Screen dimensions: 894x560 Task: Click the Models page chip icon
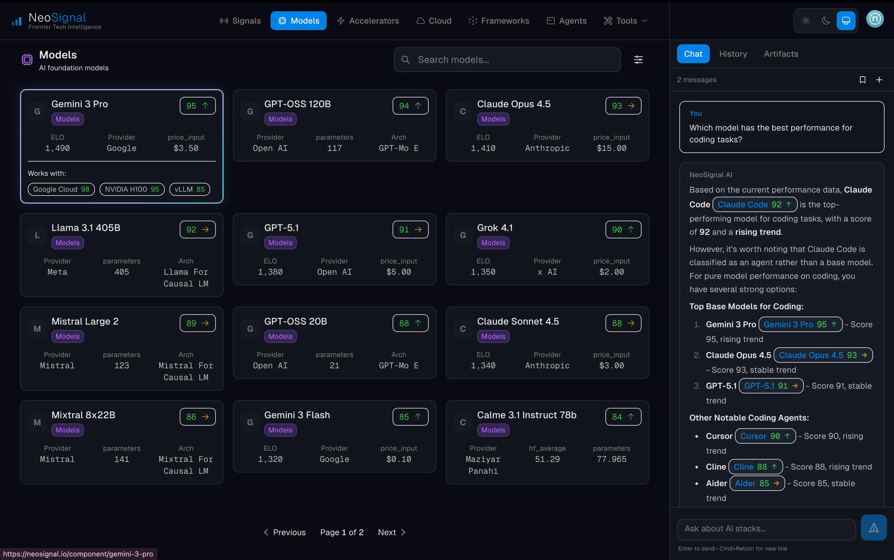pyautogui.click(x=27, y=60)
